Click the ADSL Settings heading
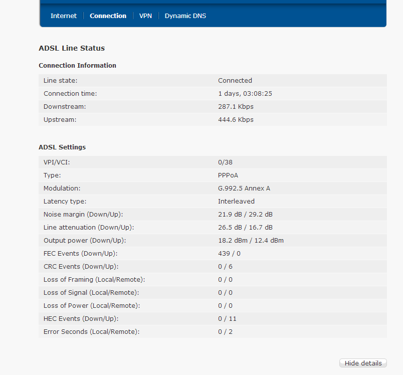The width and height of the screenshot is (403, 375). coord(62,147)
